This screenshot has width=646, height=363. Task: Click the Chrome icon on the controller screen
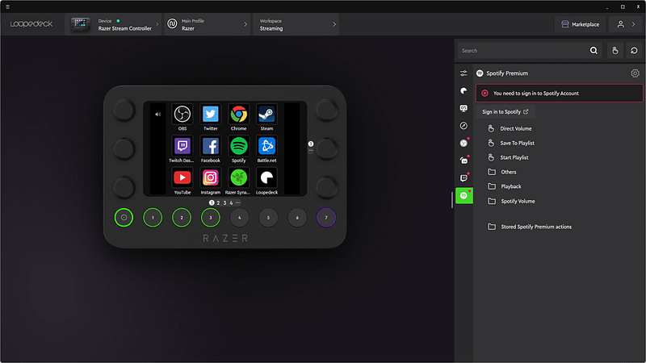tap(238, 115)
